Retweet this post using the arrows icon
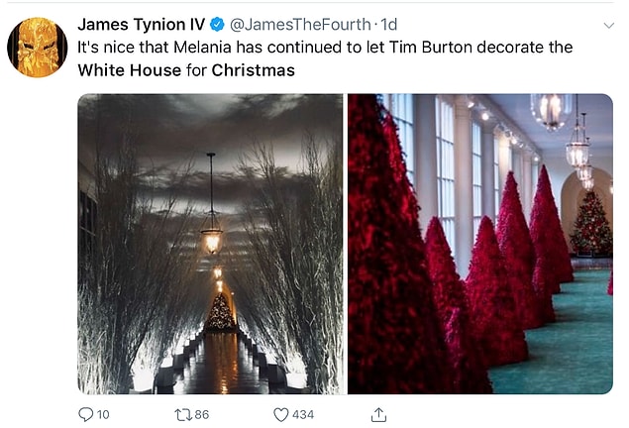 tap(183, 414)
